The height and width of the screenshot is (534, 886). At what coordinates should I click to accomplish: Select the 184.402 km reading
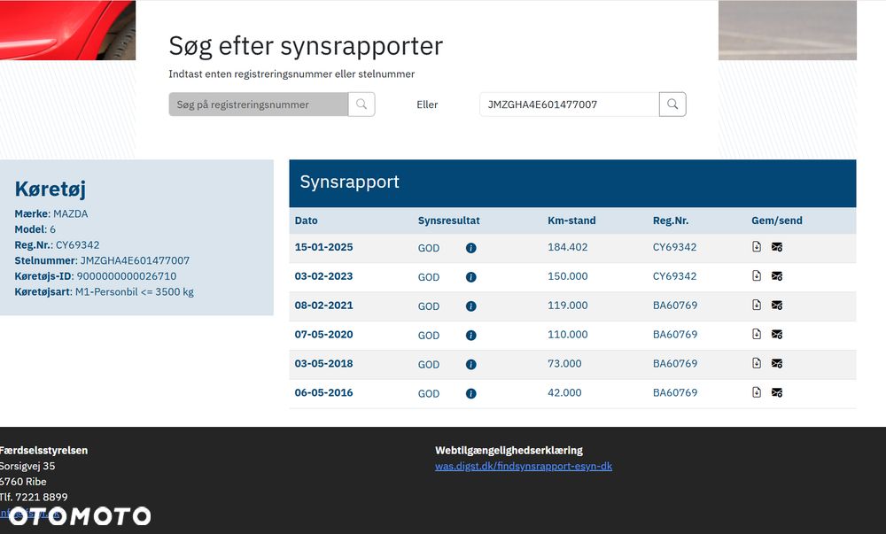(x=567, y=247)
